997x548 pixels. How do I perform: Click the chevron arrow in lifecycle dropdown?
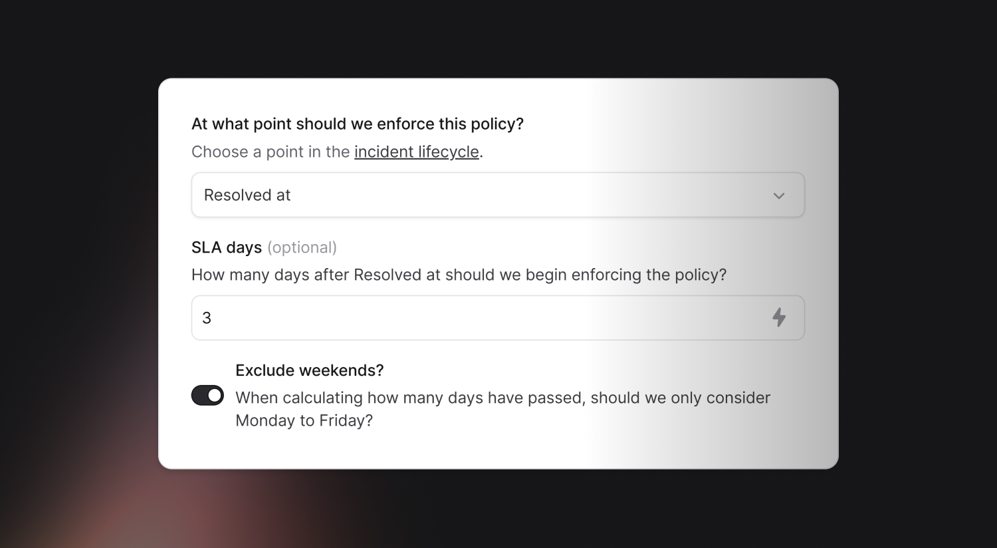tap(779, 196)
